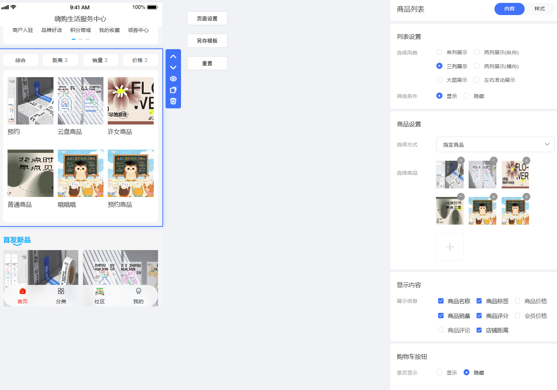The image size is (557, 390).
Task: Open 页面设置 button
Action: pos(207,19)
